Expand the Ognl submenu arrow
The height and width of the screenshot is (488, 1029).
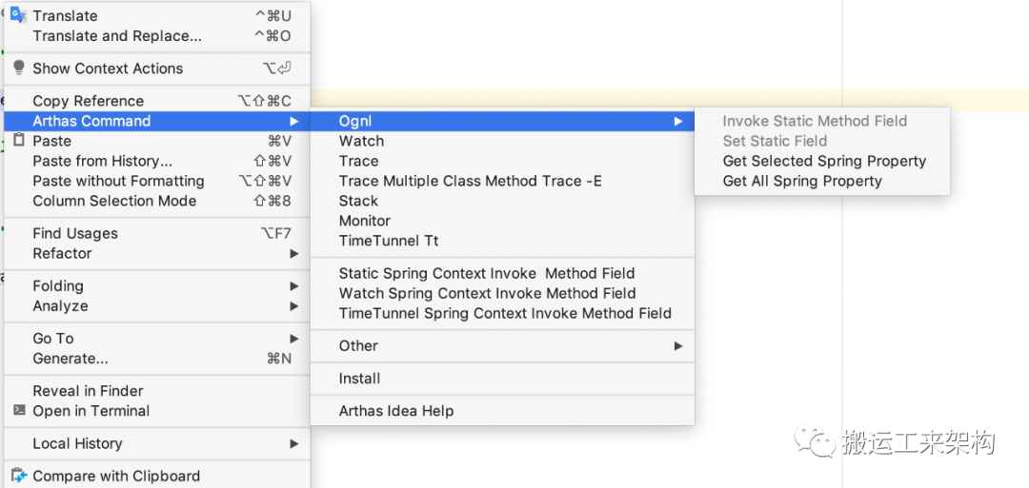(x=677, y=121)
